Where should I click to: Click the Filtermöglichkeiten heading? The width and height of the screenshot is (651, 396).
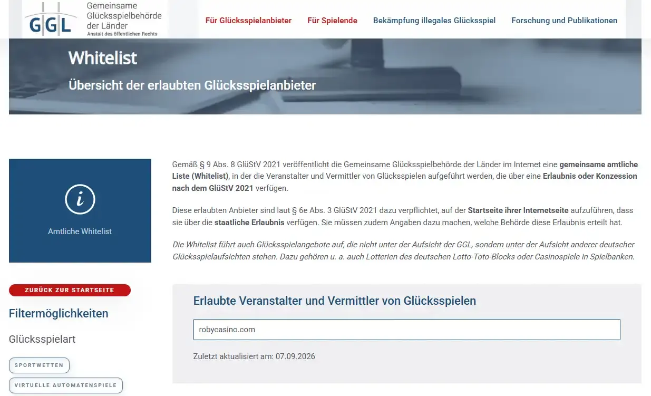pyautogui.click(x=59, y=313)
